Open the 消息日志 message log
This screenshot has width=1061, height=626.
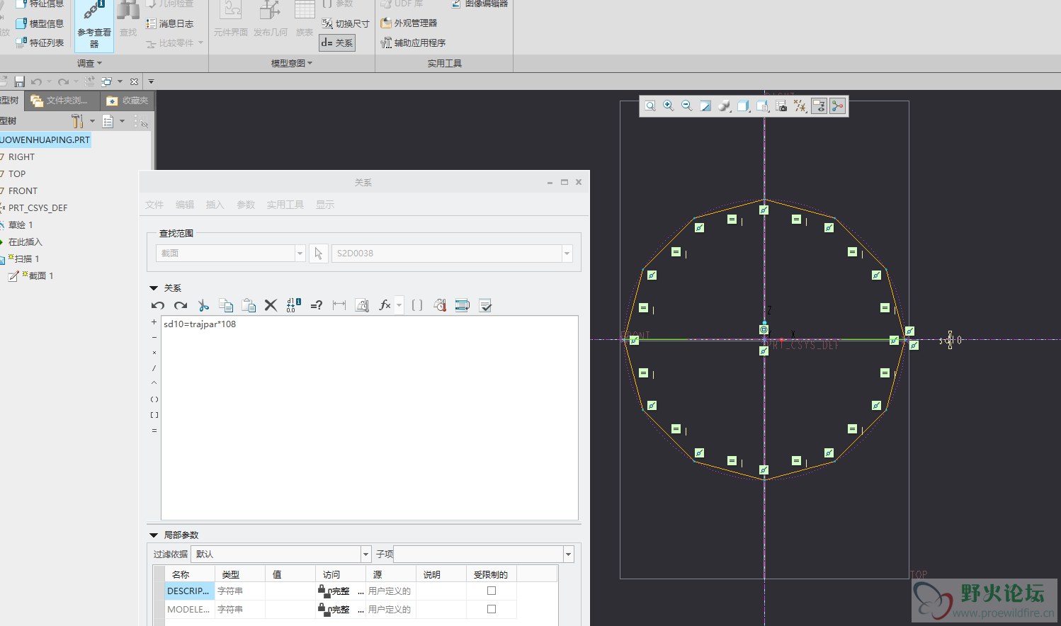169,23
